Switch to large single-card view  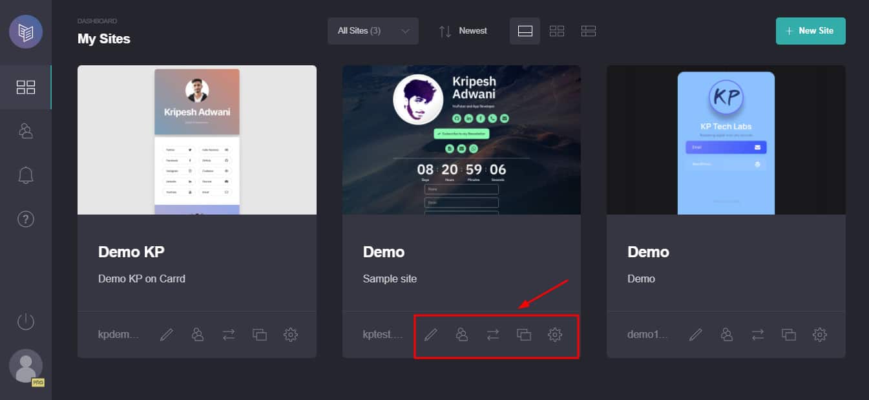coord(525,31)
